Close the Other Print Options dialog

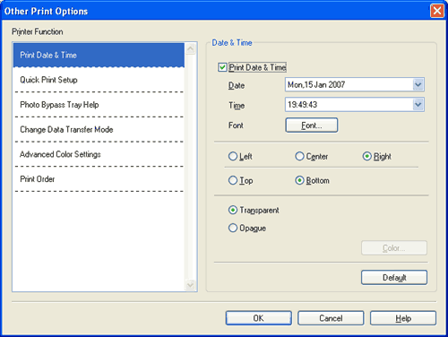click(437, 11)
